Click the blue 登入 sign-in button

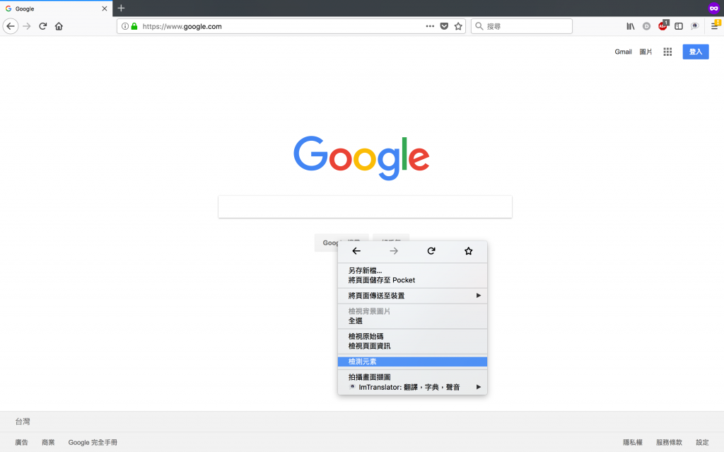(x=696, y=52)
